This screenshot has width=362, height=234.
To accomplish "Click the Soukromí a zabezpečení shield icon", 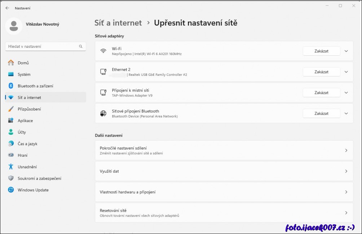I will point(11,178).
